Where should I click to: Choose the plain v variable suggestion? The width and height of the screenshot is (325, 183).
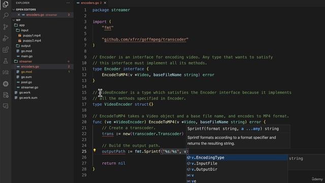tap(237, 175)
